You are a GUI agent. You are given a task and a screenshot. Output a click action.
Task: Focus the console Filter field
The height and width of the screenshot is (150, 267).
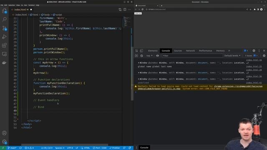(192, 55)
